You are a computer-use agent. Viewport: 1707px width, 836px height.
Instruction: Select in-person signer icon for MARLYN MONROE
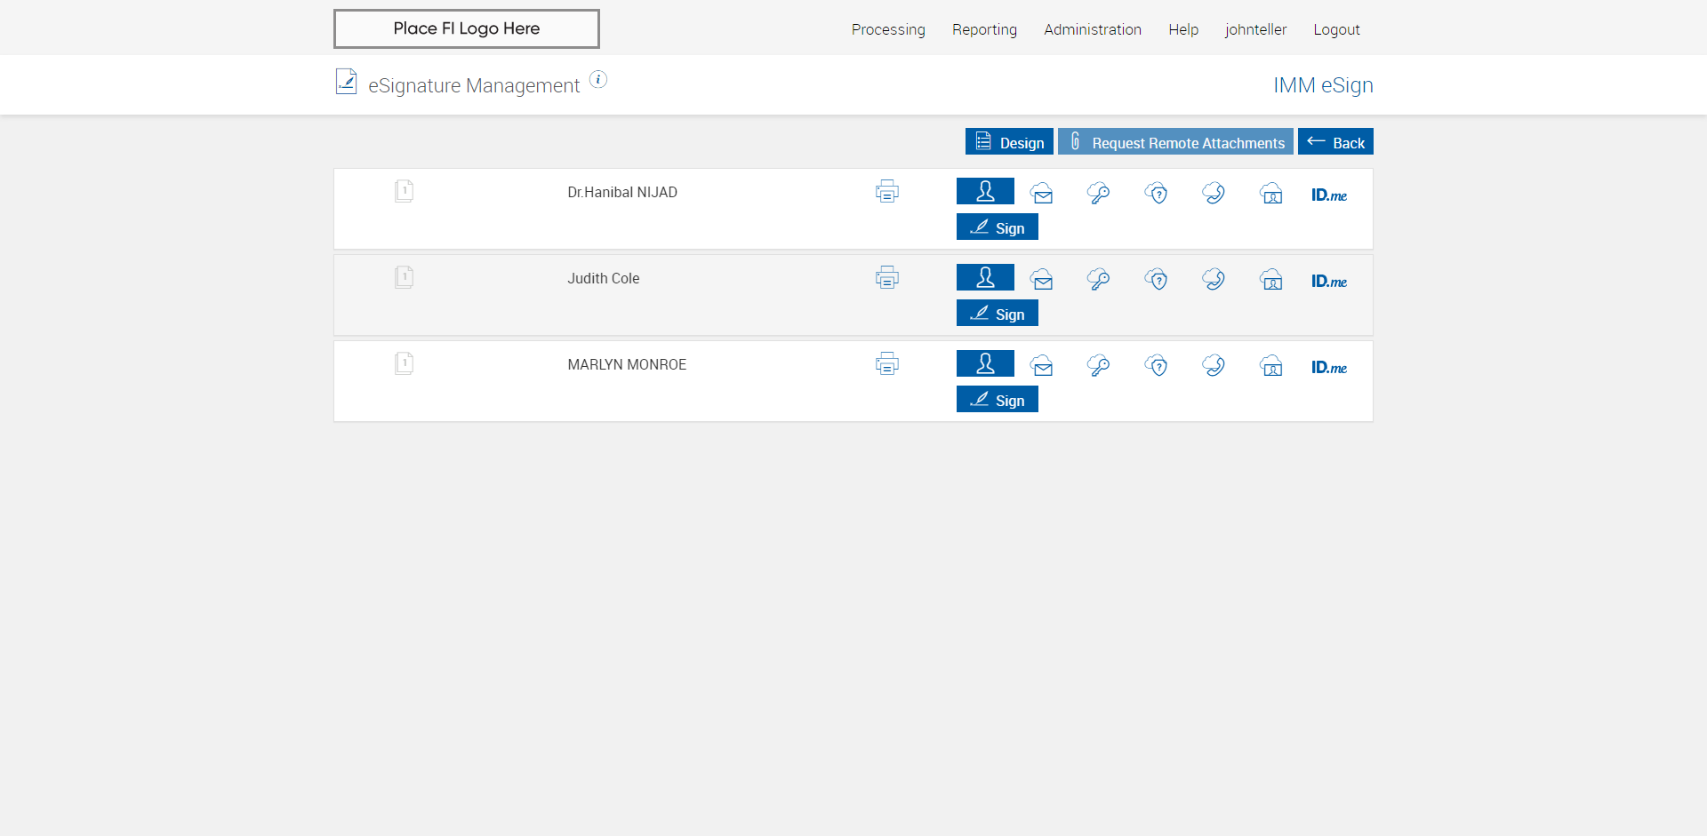click(x=985, y=363)
